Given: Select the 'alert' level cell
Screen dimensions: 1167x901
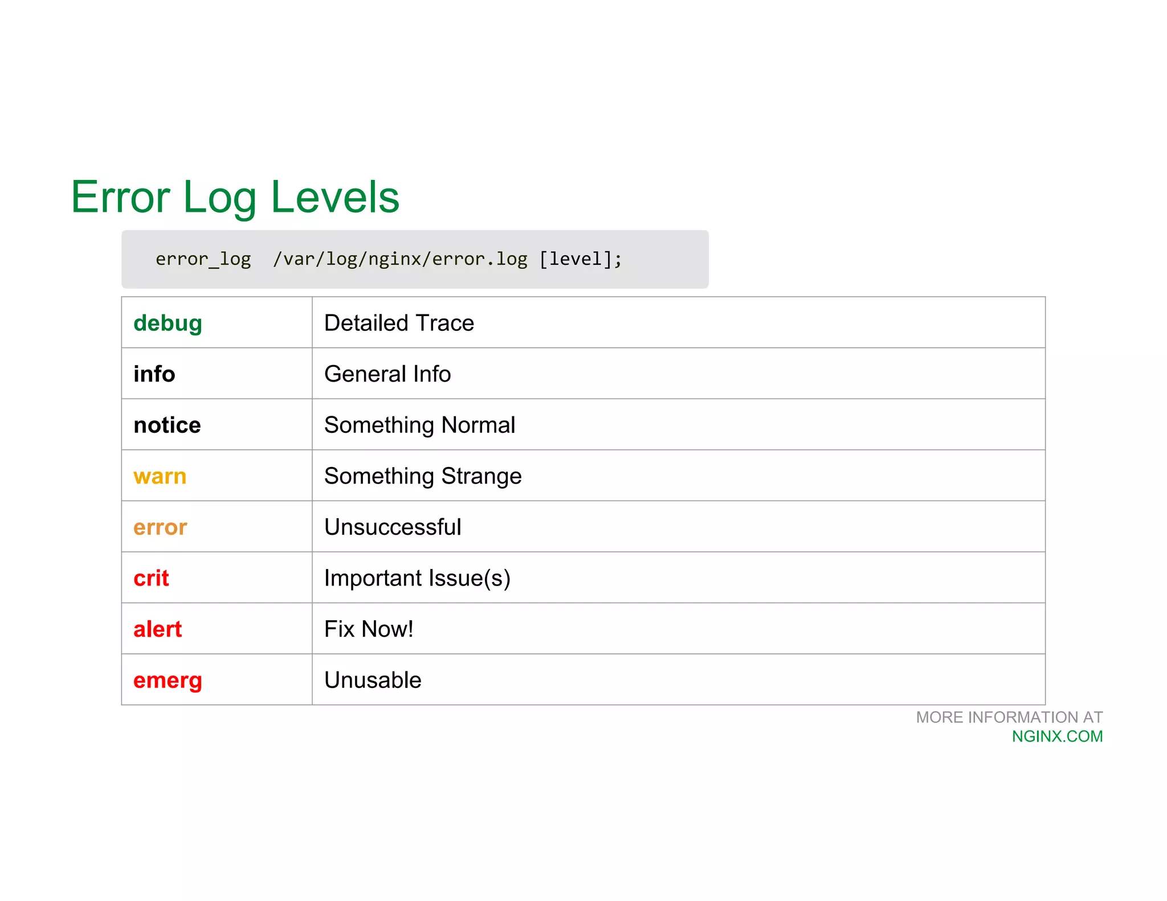Looking at the screenshot, I should tap(217, 629).
